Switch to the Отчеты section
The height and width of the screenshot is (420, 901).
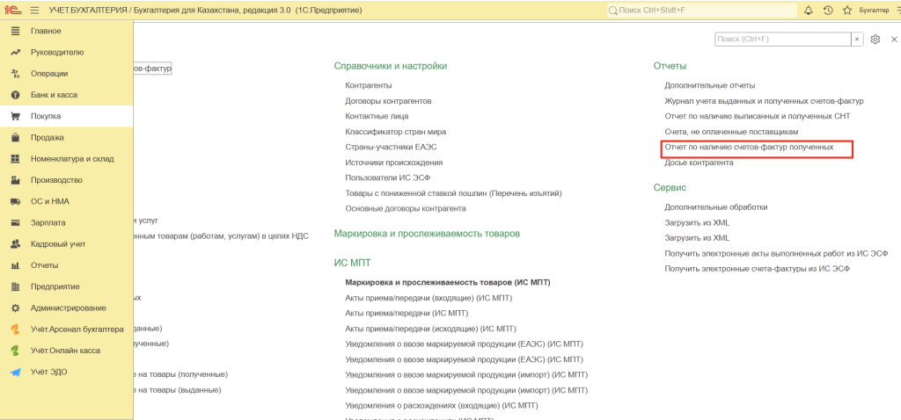tap(44, 265)
